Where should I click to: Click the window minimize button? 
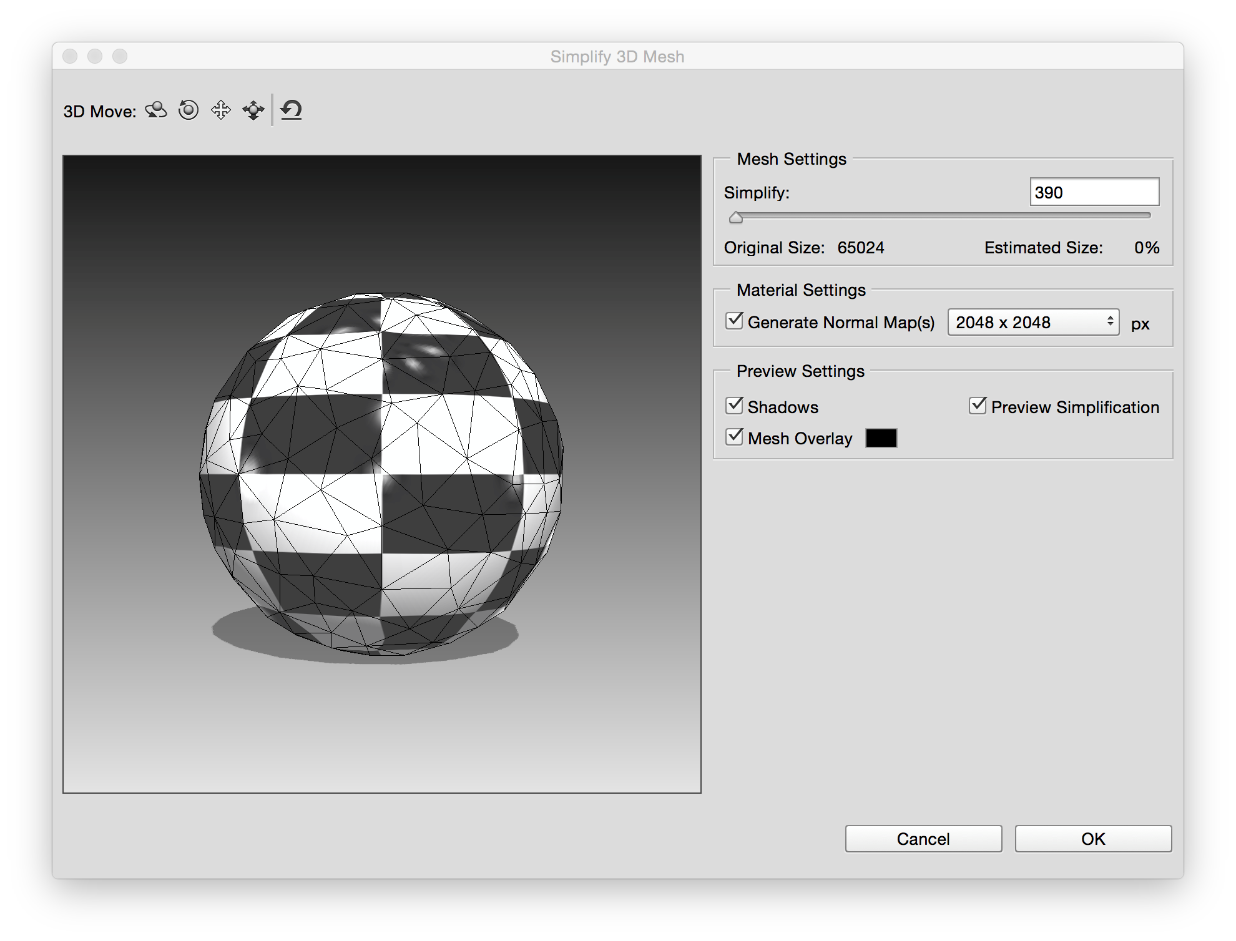(95, 56)
